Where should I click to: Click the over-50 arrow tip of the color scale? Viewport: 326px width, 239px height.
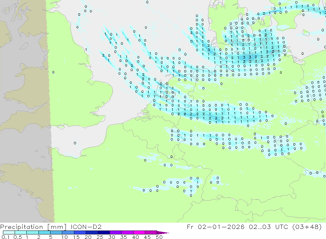tap(163, 232)
